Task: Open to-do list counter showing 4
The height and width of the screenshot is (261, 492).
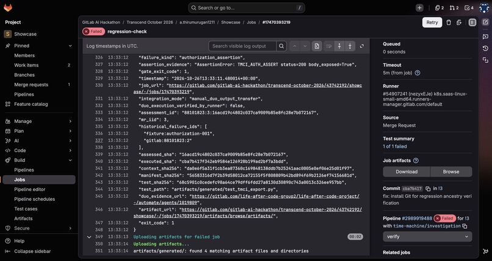Action: pos(469,8)
